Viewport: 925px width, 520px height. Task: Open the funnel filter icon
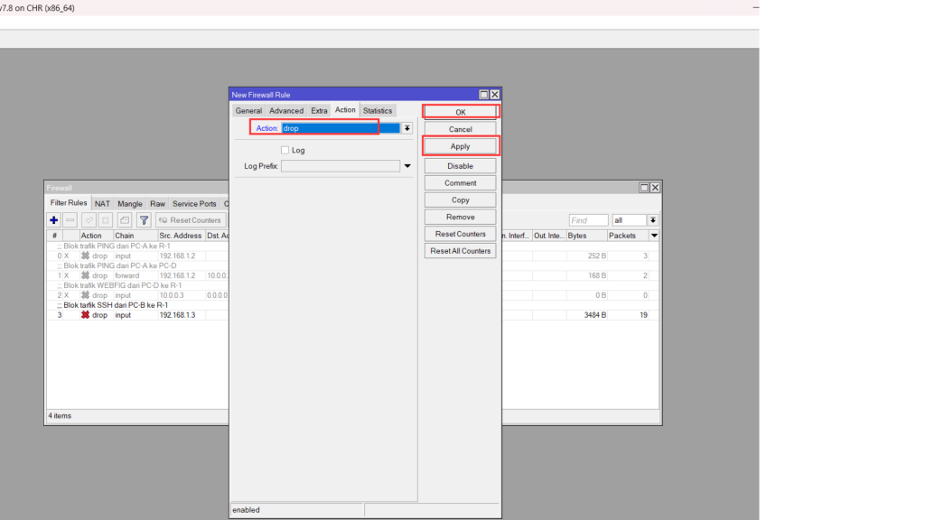click(x=144, y=220)
